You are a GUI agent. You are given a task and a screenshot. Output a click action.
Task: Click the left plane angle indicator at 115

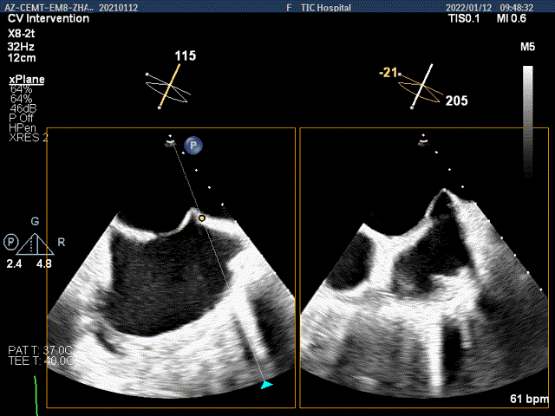coord(167,87)
